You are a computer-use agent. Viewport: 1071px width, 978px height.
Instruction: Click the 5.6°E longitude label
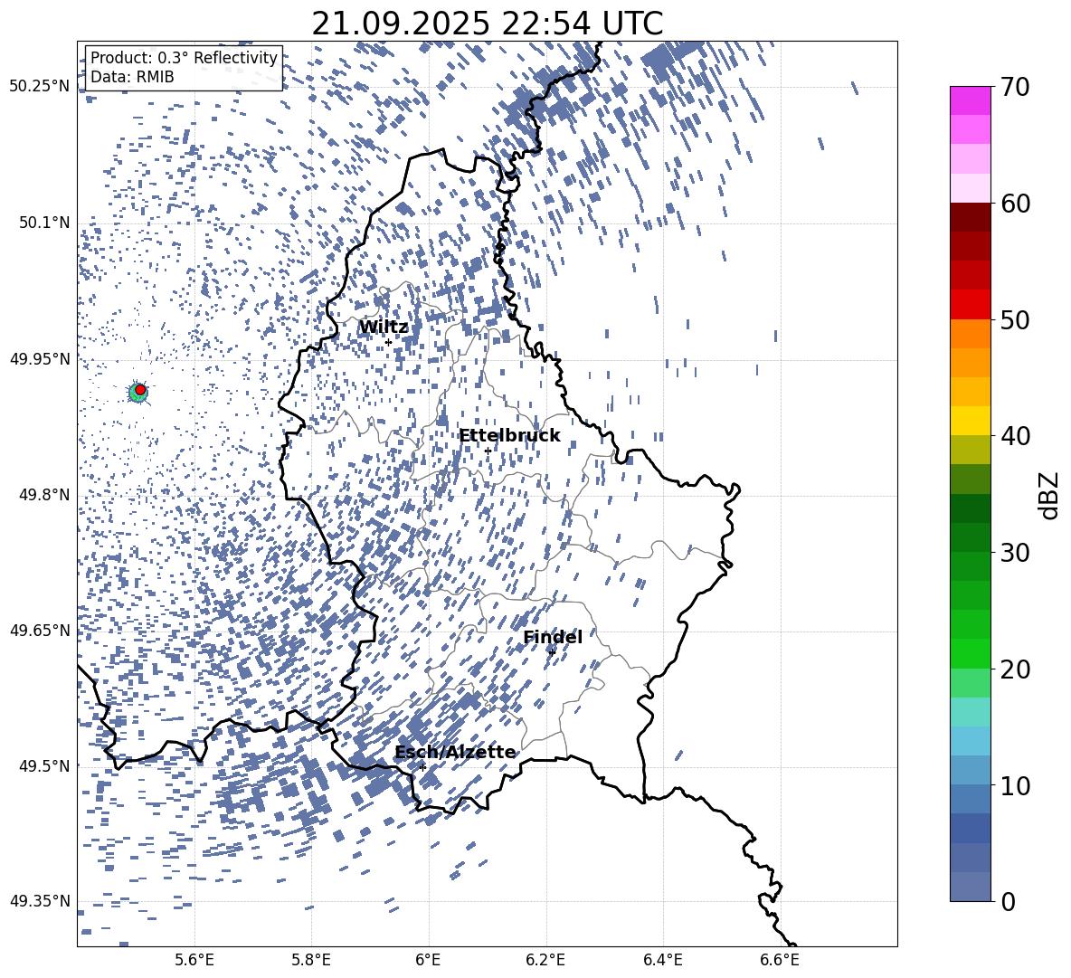(x=194, y=960)
